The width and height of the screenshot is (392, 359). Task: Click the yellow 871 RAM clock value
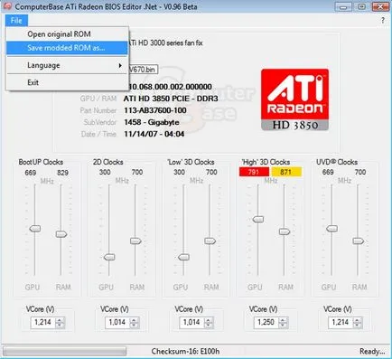pyautogui.click(x=286, y=172)
